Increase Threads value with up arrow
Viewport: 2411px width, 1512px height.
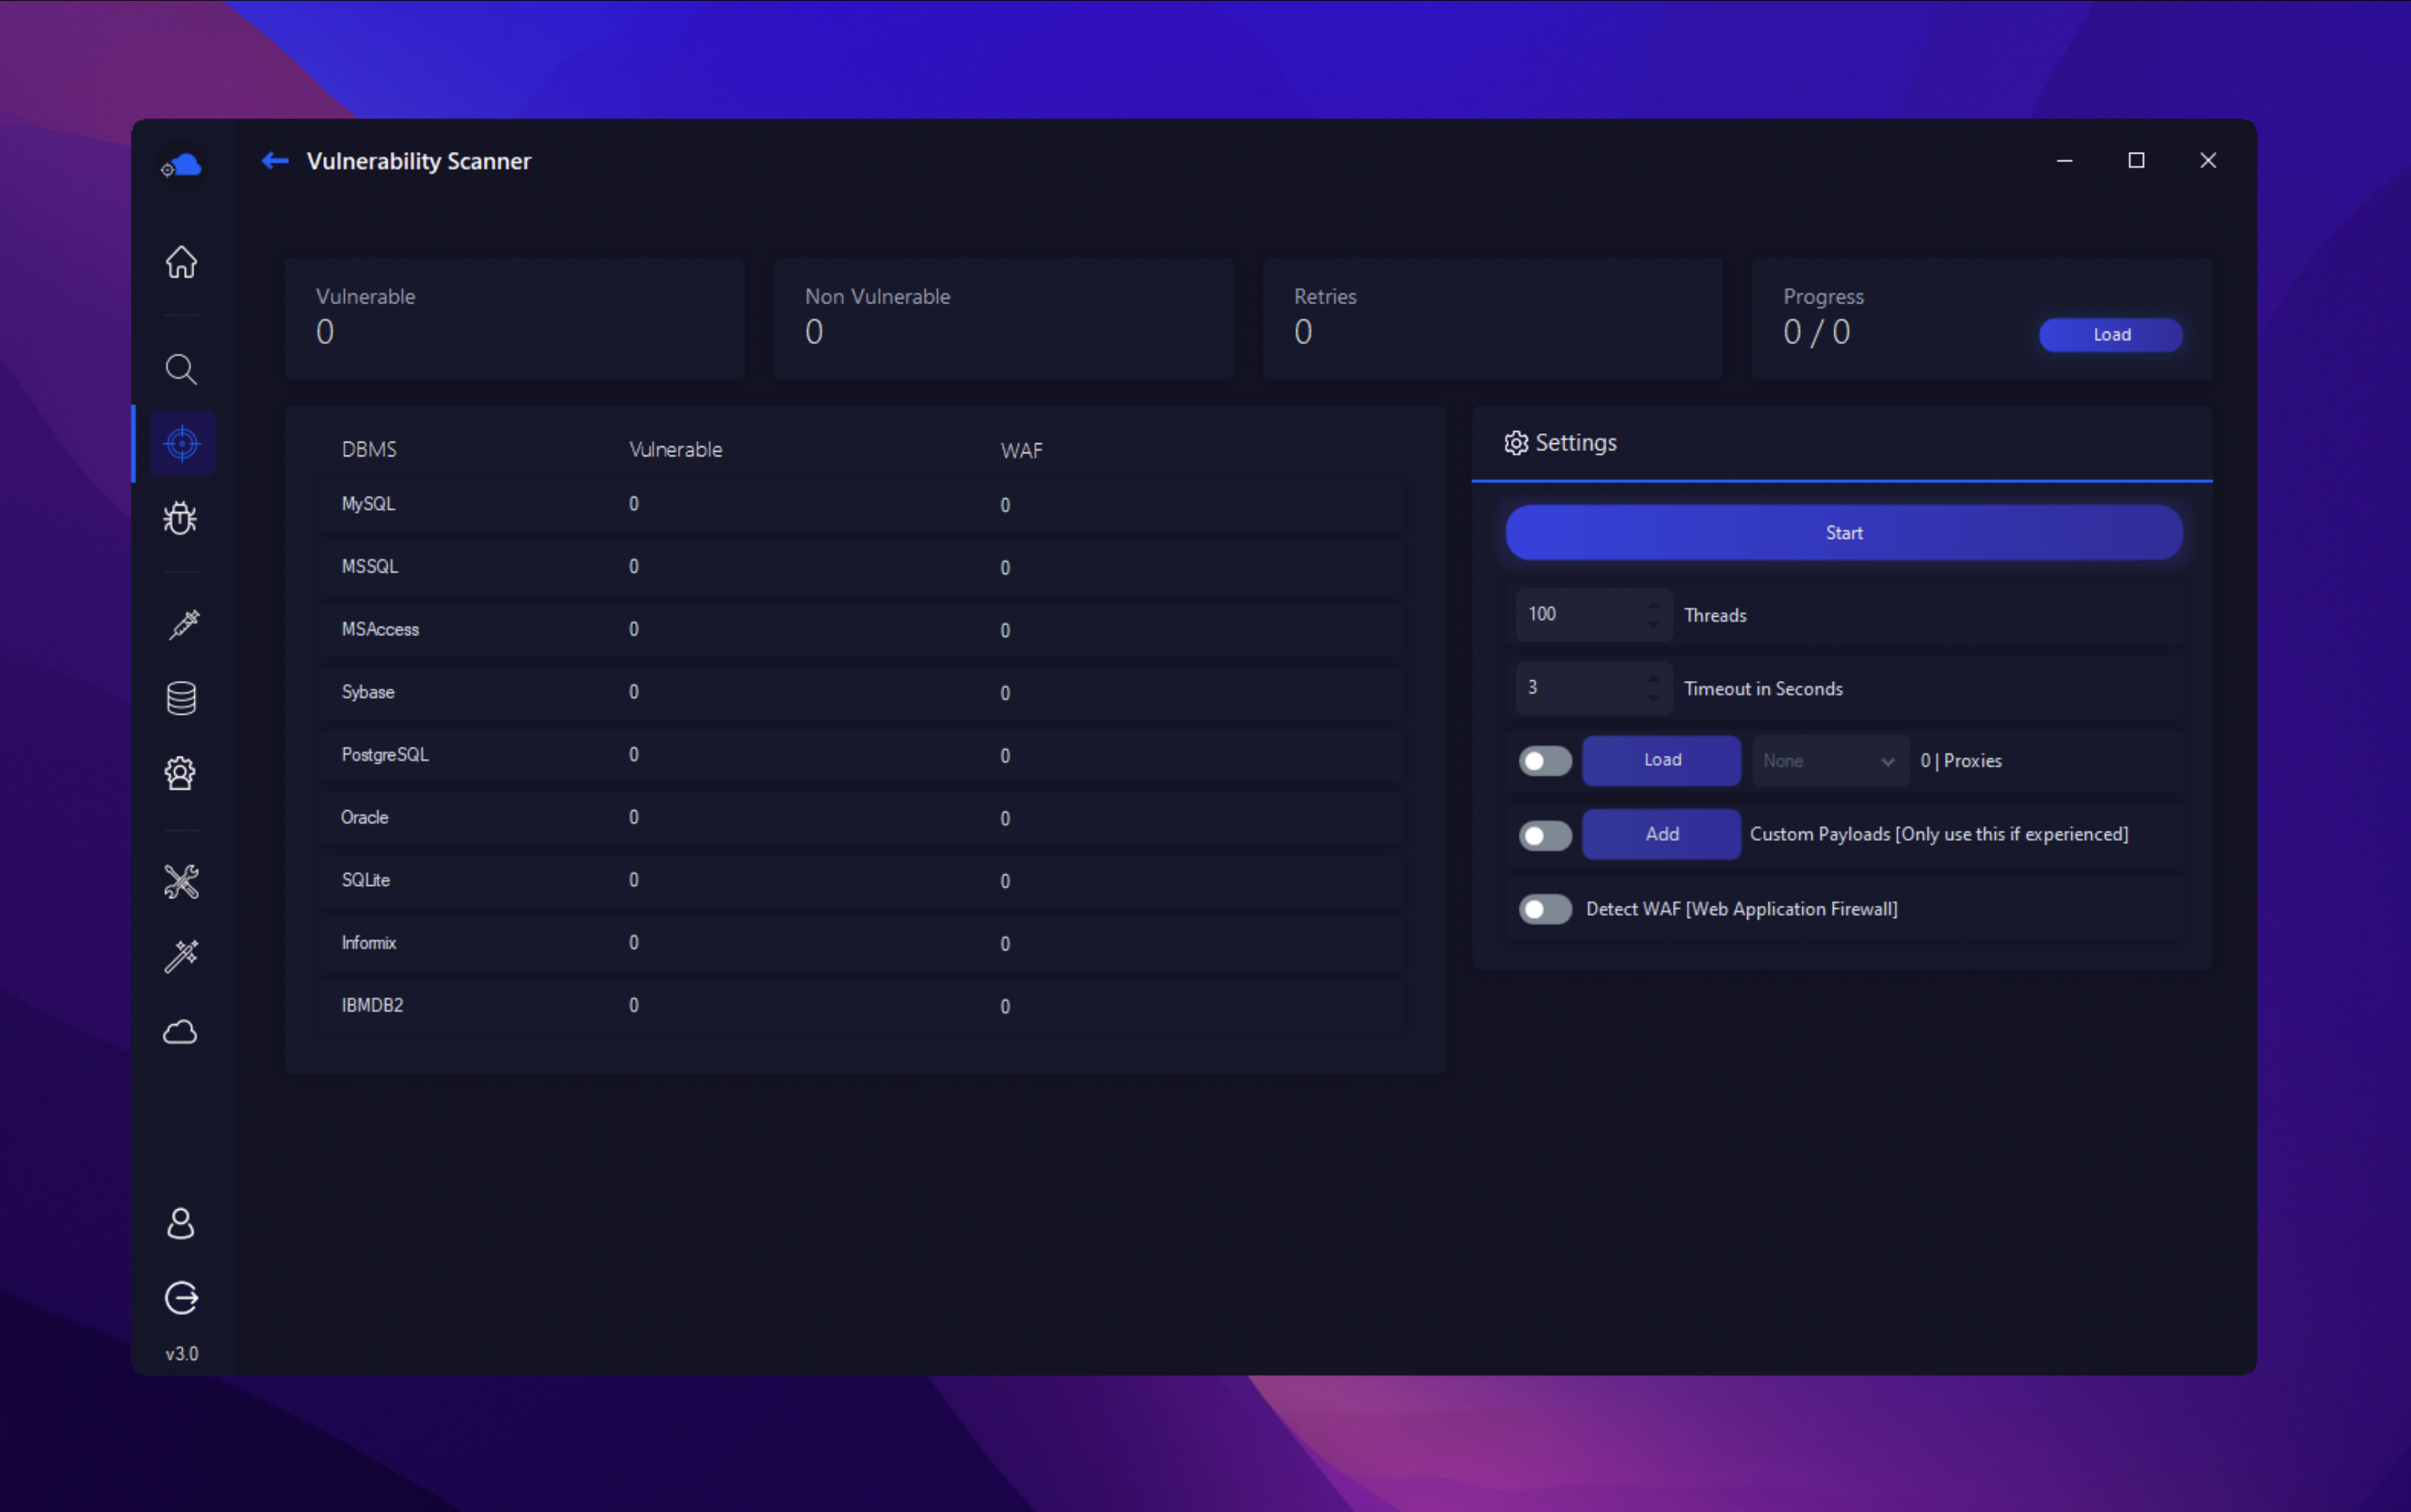click(x=1653, y=605)
